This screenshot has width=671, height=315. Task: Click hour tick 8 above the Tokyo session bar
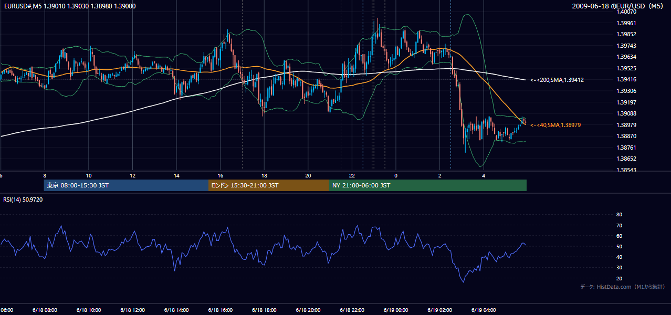[45, 175]
